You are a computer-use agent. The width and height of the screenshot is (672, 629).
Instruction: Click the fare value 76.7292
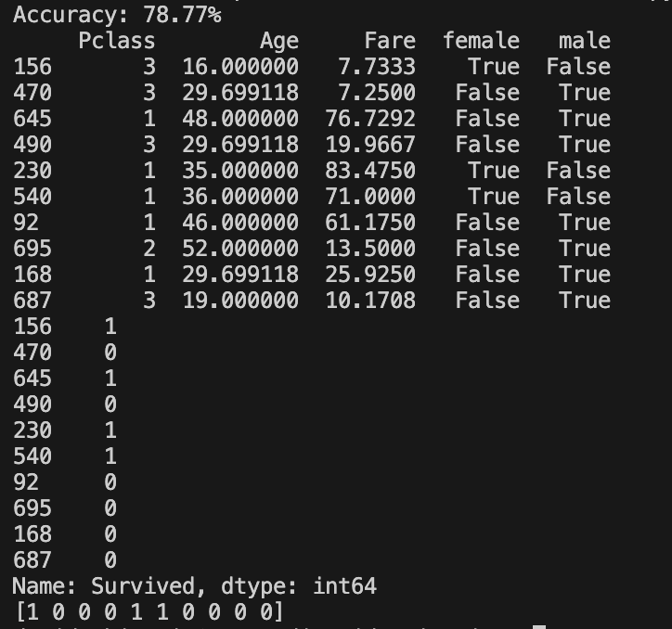click(370, 119)
